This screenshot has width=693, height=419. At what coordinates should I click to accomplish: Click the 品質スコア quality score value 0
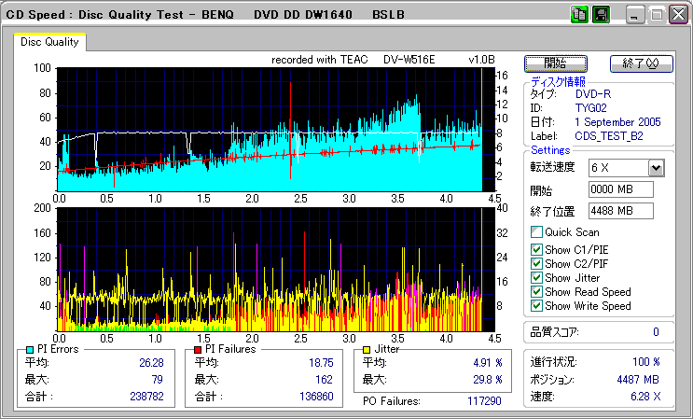(x=656, y=332)
